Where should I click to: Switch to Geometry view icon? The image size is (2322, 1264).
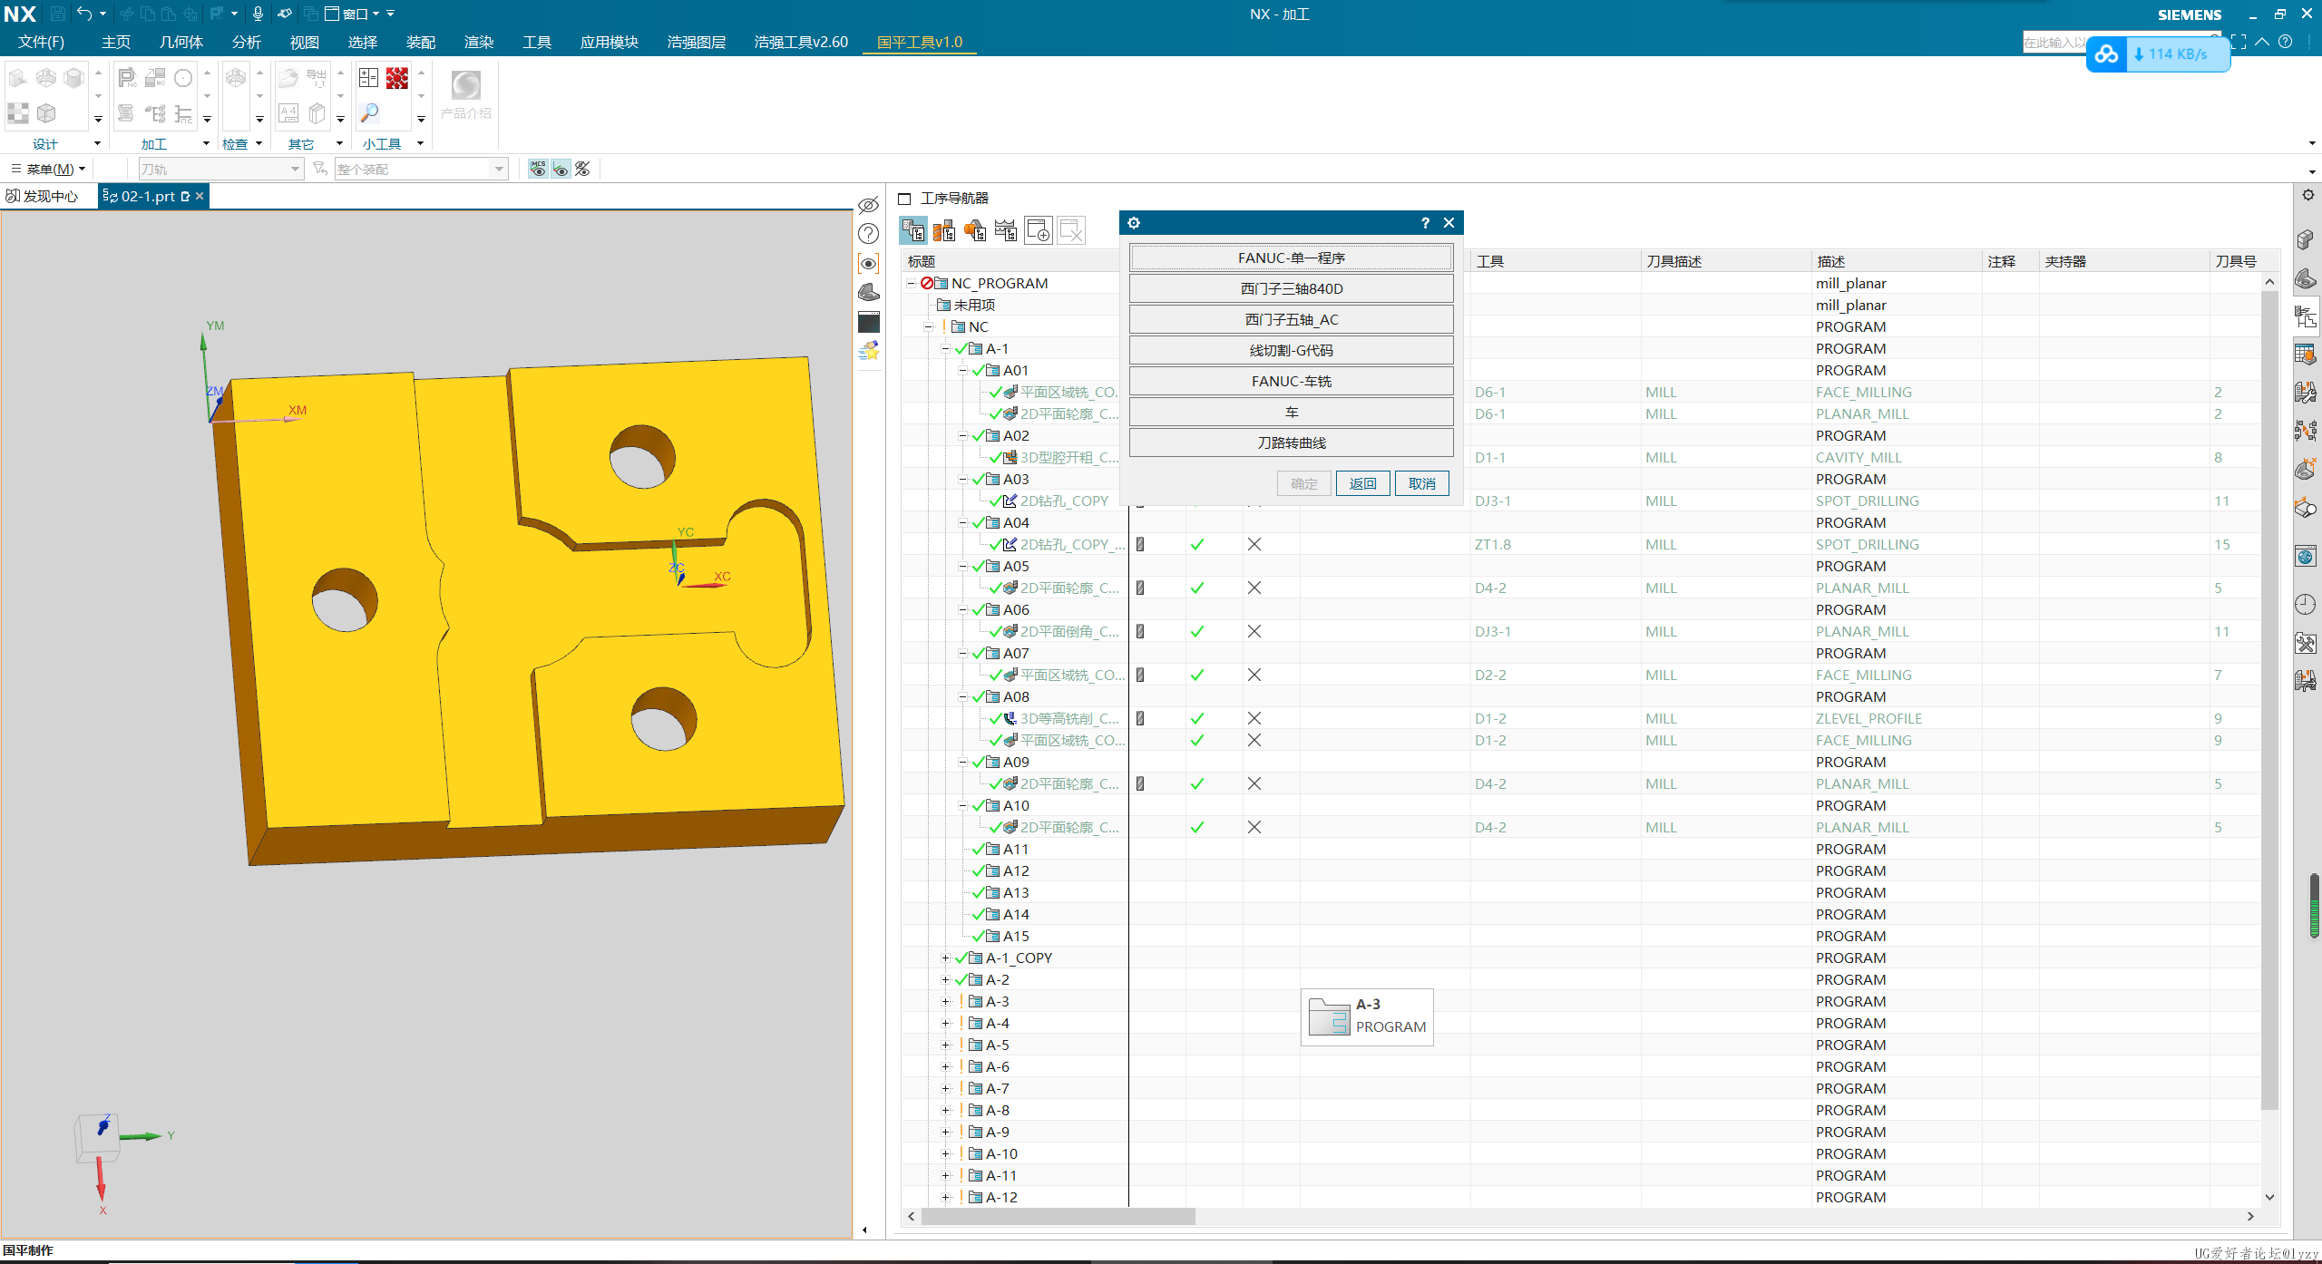pyautogui.click(x=975, y=231)
